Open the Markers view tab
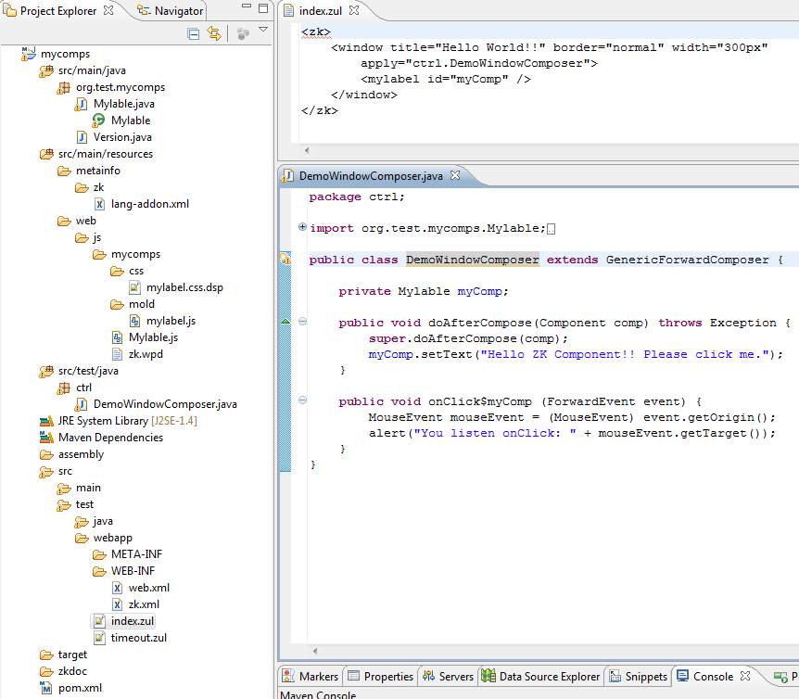The width and height of the screenshot is (799, 699). tap(311, 676)
